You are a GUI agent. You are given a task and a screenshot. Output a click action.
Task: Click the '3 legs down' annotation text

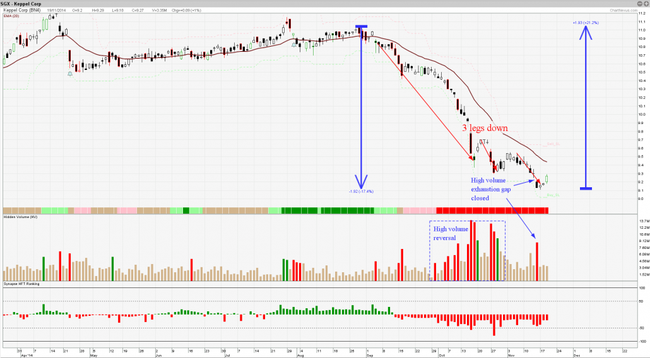[485, 128]
